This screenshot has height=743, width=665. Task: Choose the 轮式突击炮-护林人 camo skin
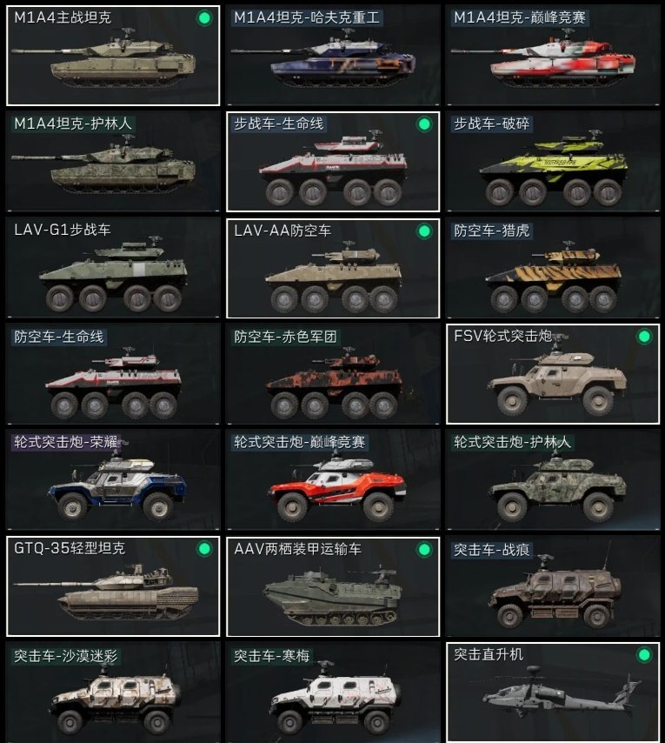click(x=553, y=479)
